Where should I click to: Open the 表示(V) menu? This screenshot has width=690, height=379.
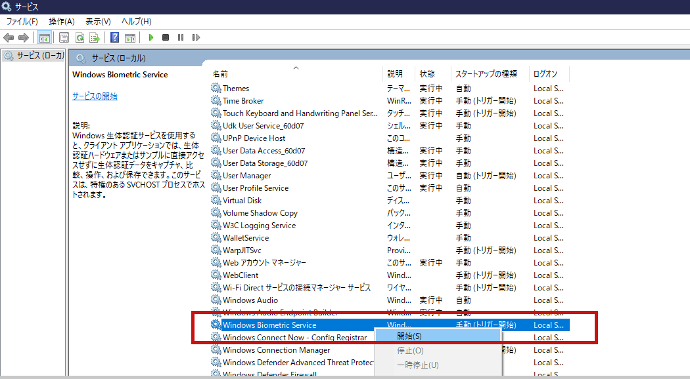click(x=98, y=22)
